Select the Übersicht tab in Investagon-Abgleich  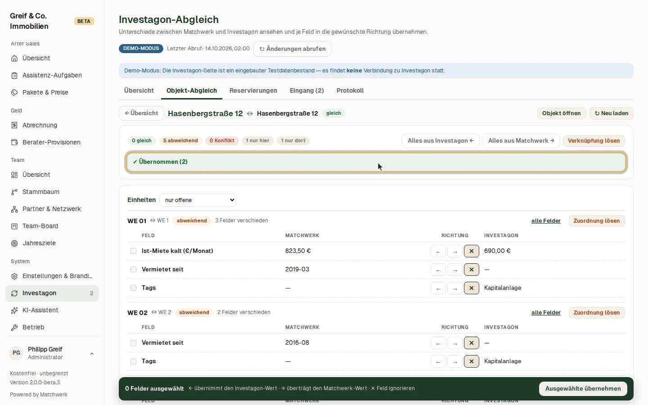[x=139, y=90]
